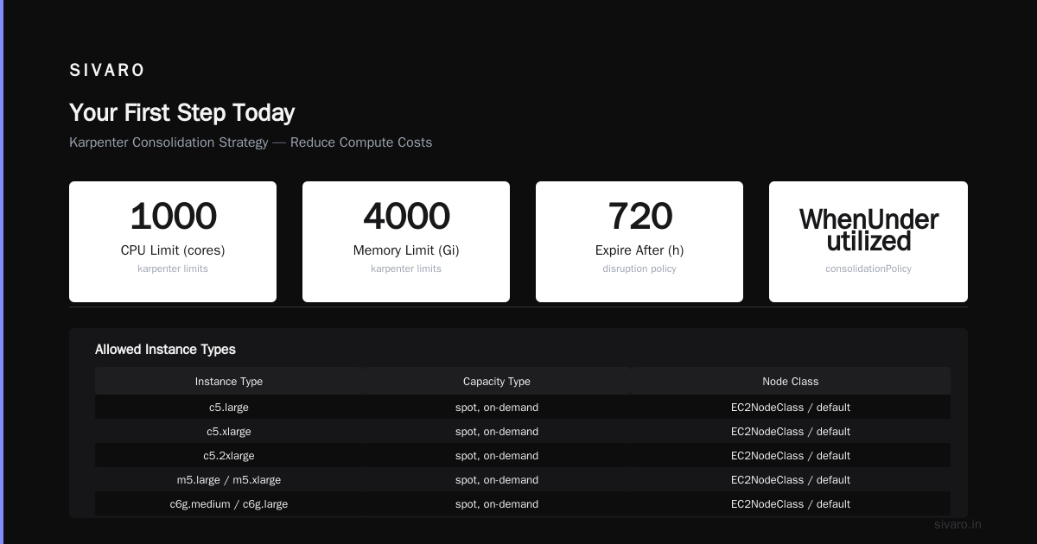Click node class in the c6g.medium row

click(791, 503)
